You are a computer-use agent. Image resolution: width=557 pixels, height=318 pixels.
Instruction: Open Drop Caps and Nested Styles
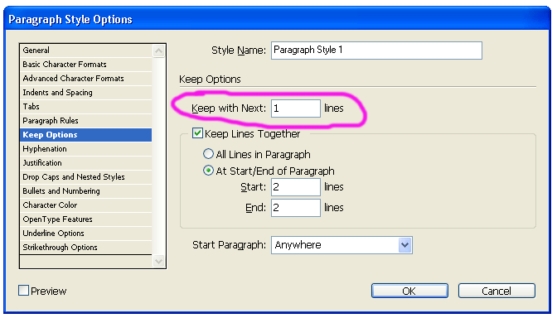pos(86,177)
